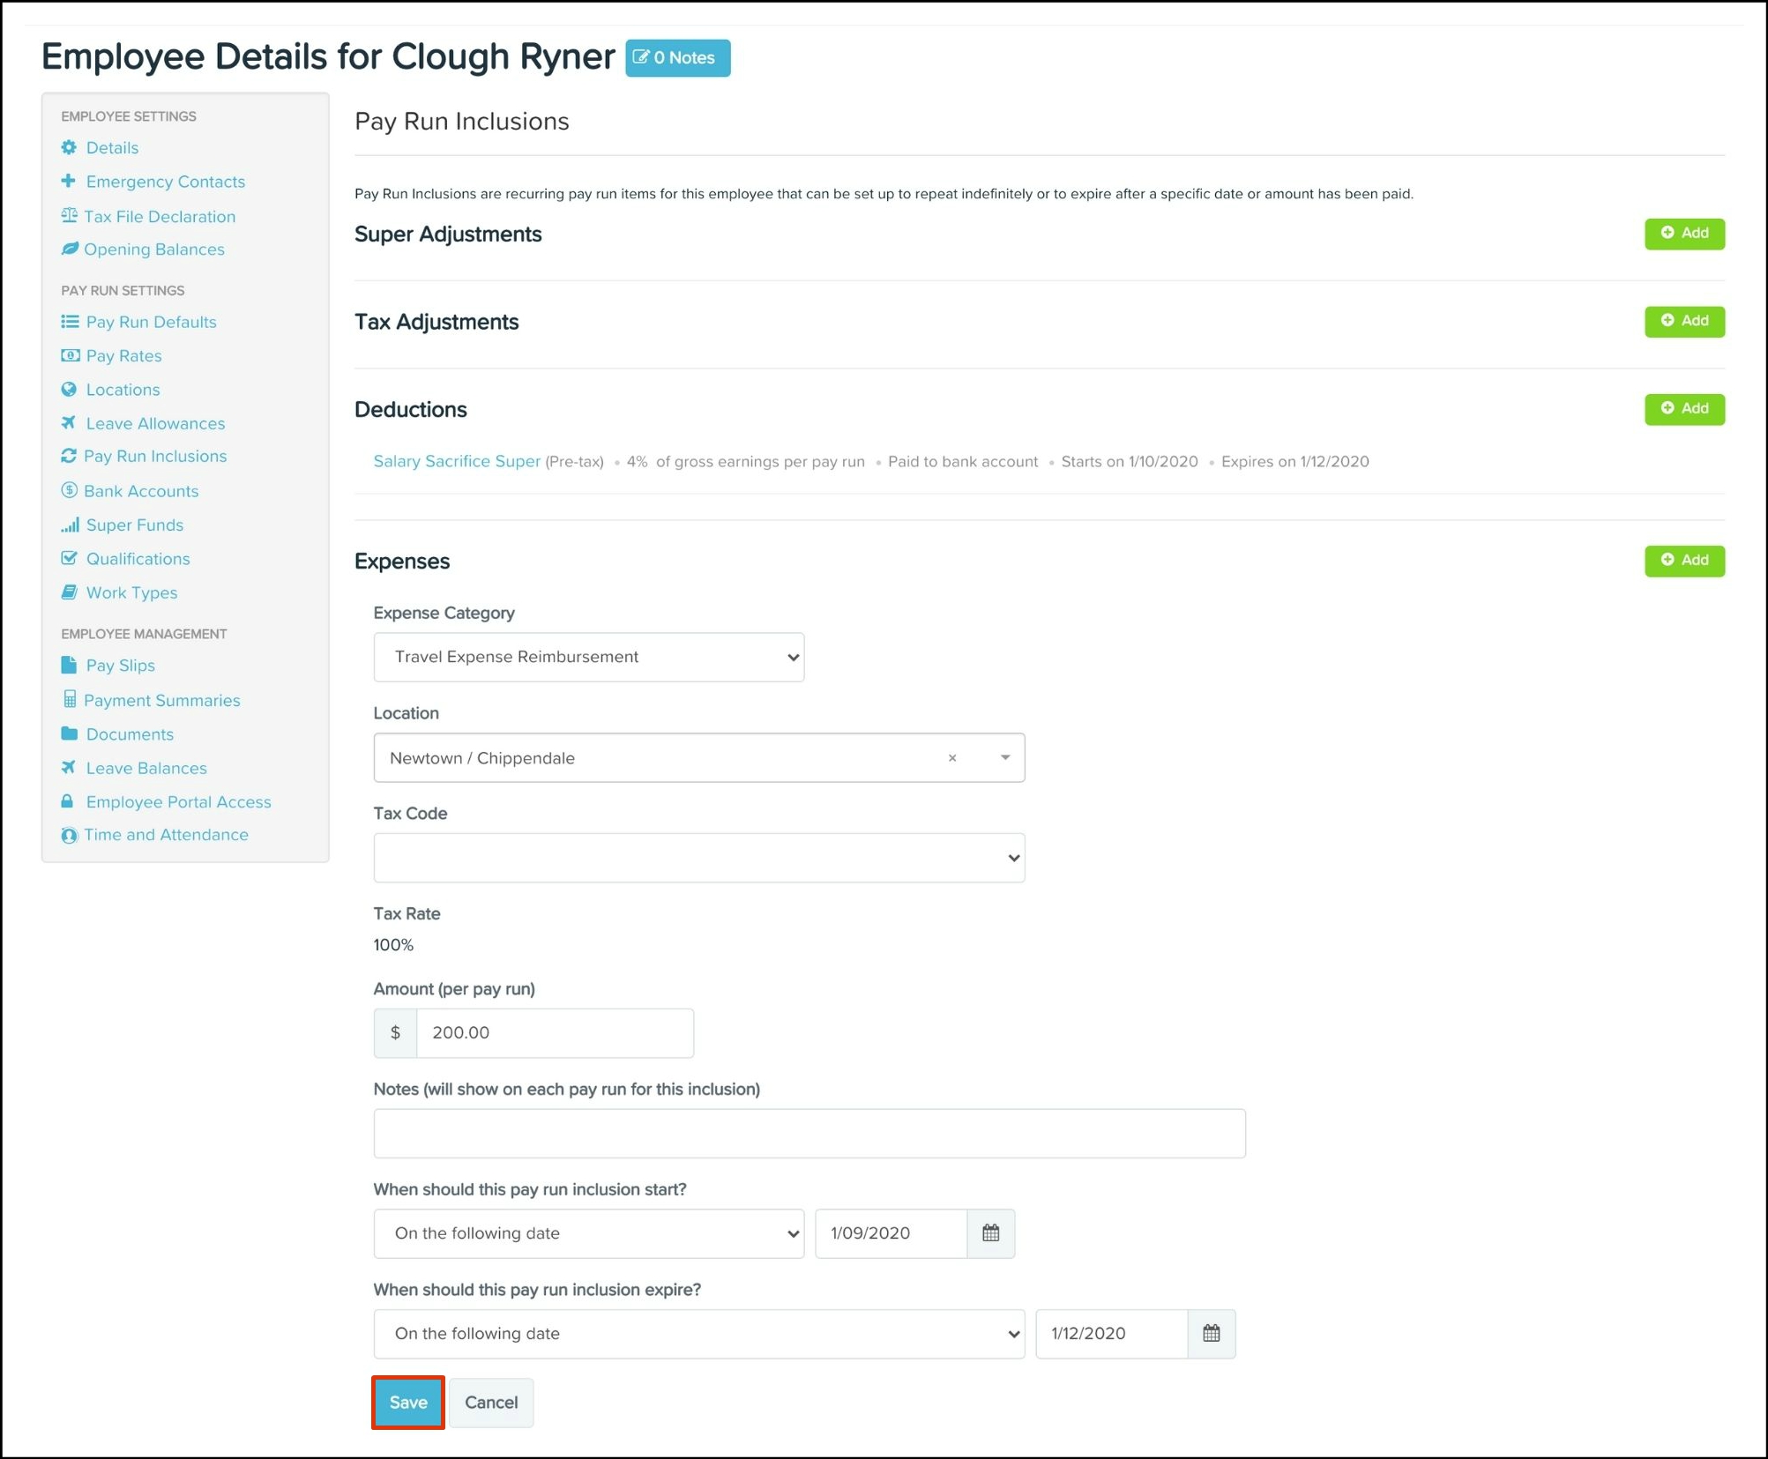Open the Bank Accounts sidebar item
This screenshot has height=1459, width=1768.
click(141, 491)
